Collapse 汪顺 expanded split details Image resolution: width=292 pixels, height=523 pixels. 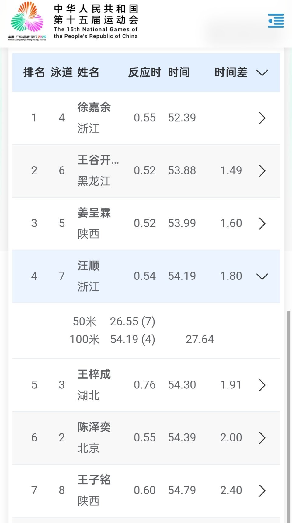262,276
